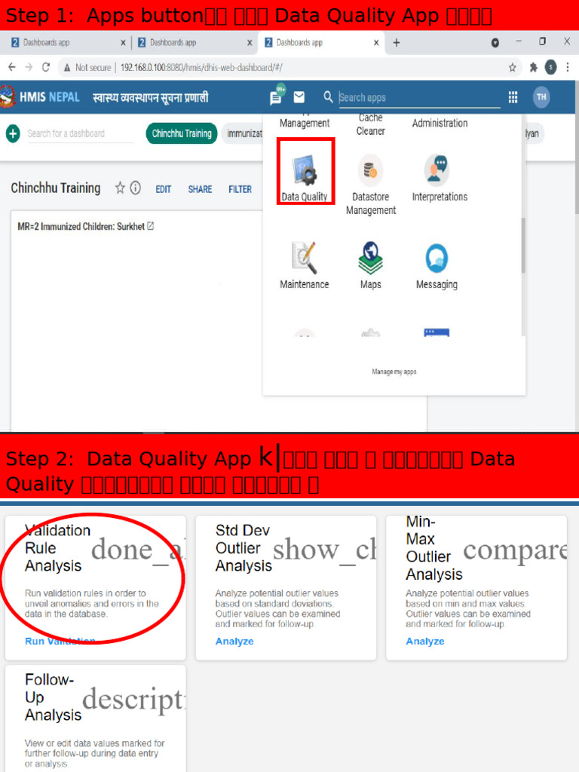Viewport: 579px width, 772px height.
Task: Click EDIT dashboard button
Action: 164,189
